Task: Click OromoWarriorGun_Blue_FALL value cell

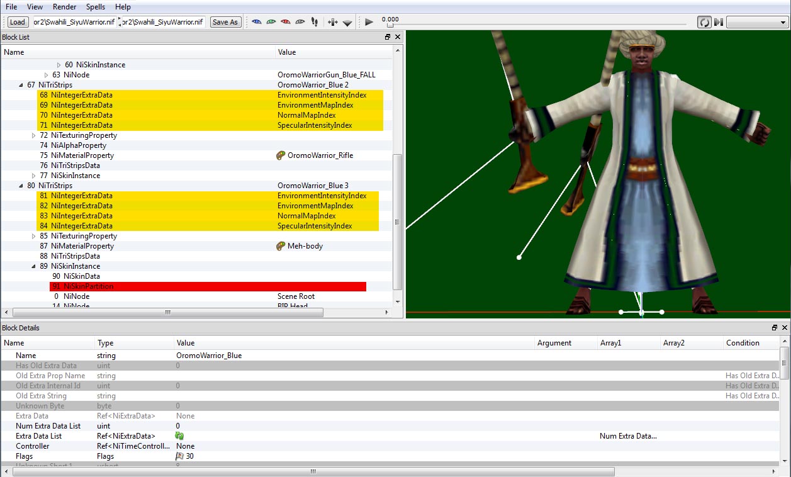Action: point(334,75)
